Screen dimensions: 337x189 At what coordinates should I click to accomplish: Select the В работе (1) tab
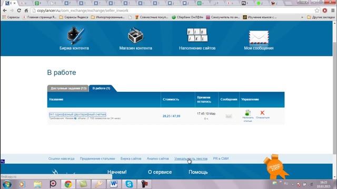coord(101,88)
